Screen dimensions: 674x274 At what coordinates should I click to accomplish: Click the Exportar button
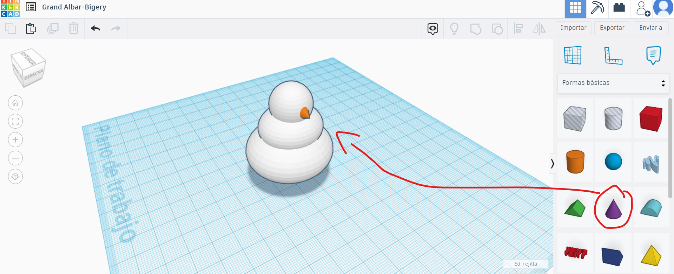coord(612,28)
